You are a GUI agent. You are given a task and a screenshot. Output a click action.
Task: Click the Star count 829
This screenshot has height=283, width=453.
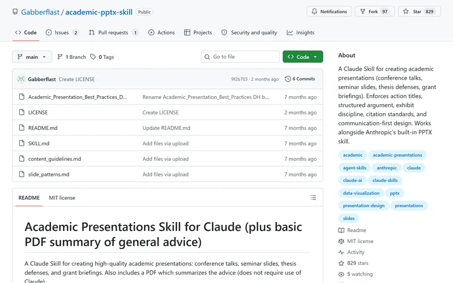(x=429, y=11)
